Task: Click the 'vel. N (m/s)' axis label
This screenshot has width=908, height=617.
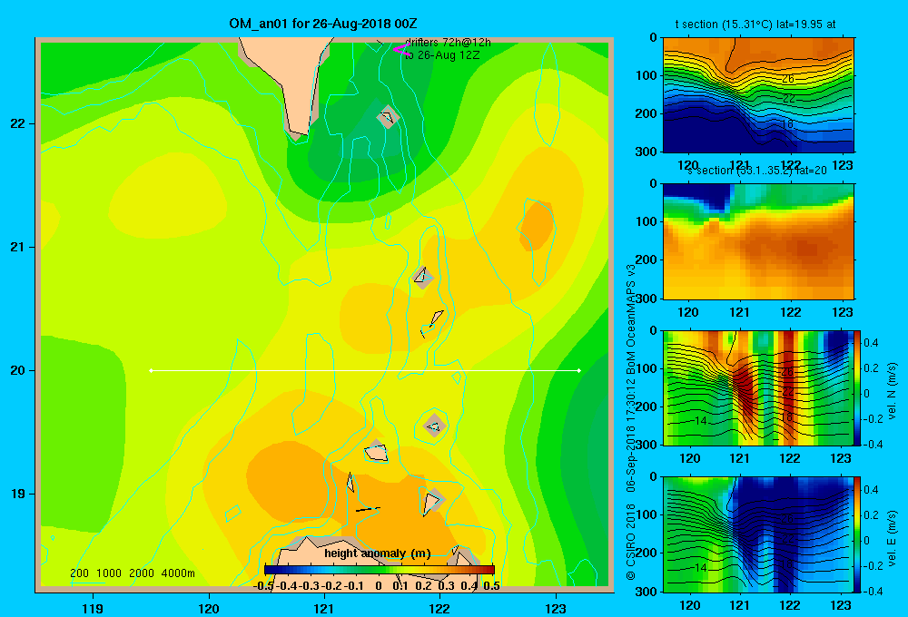Action: pyautogui.click(x=892, y=391)
